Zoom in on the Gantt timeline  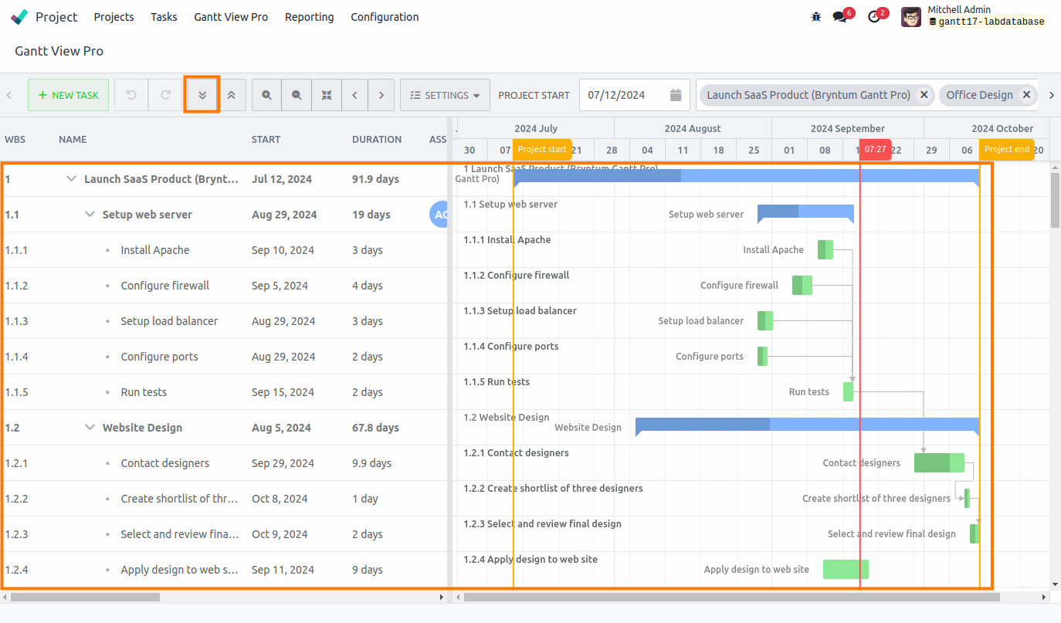(x=266, y=94)
